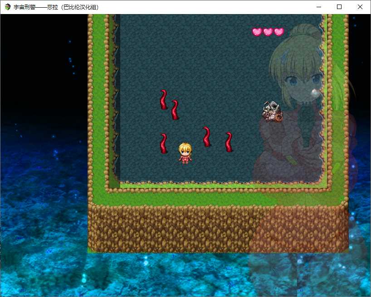Maximize the game window

pos(339,7)
